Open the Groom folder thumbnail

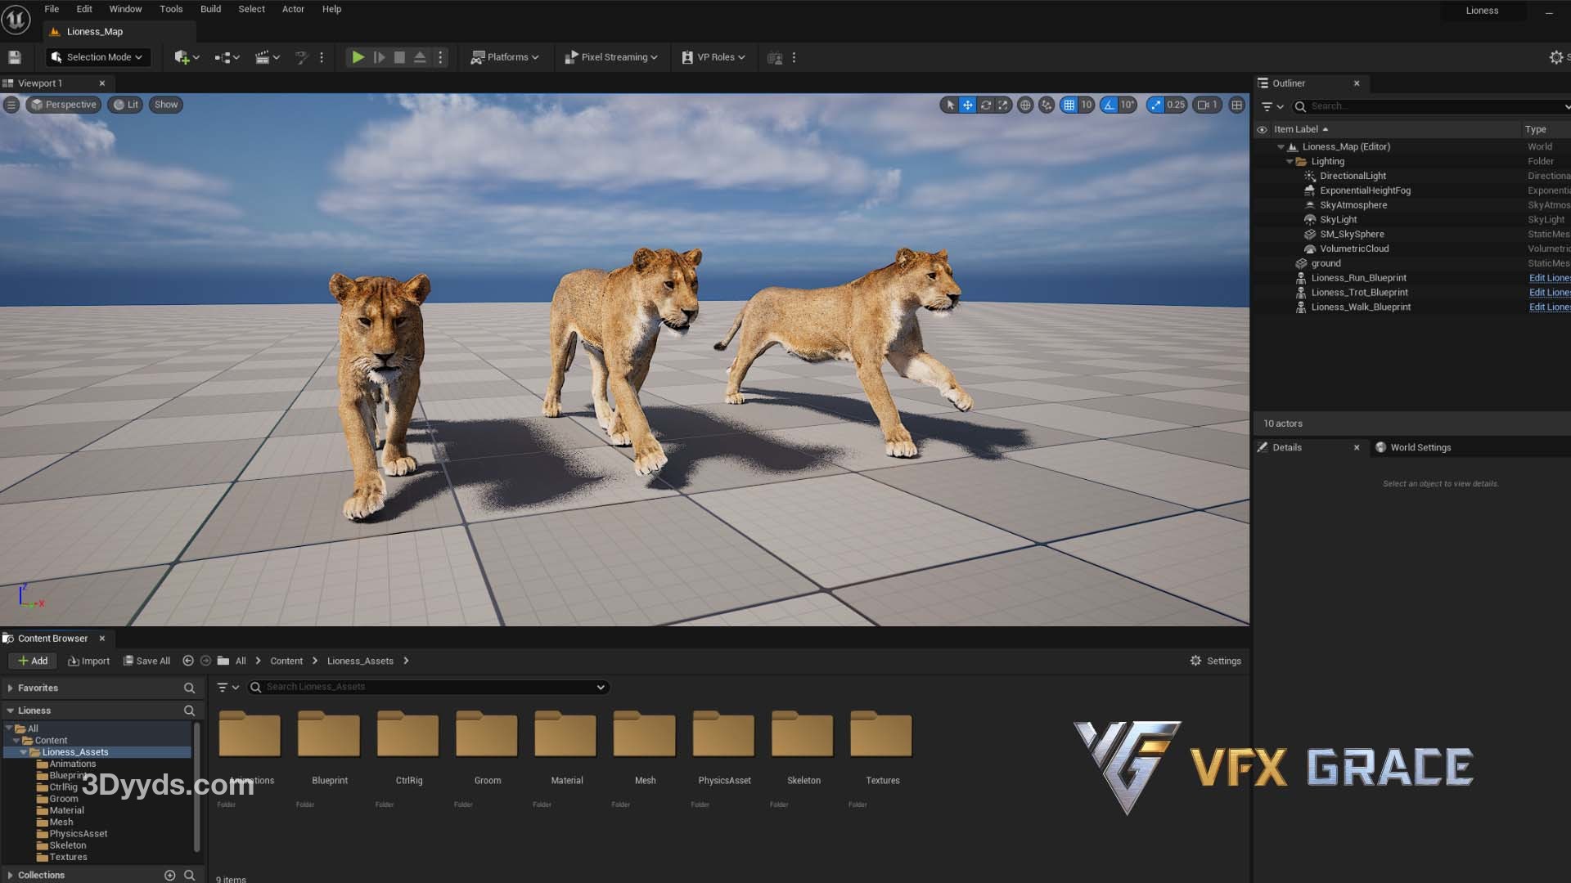(487, 735)
